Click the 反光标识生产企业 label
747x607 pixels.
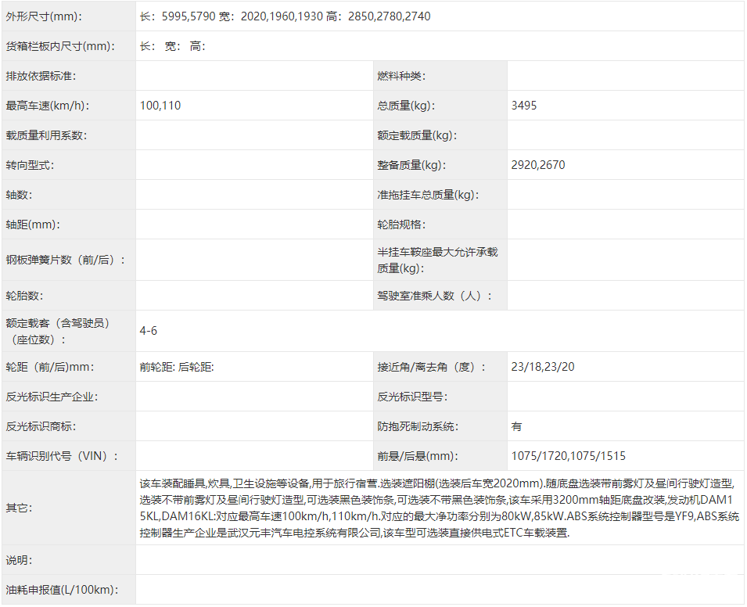coord(52,397)
